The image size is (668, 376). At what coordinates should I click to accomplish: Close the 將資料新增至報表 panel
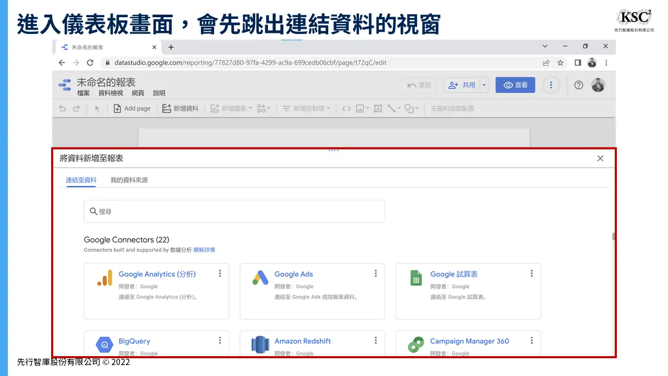tap(600, 158)
